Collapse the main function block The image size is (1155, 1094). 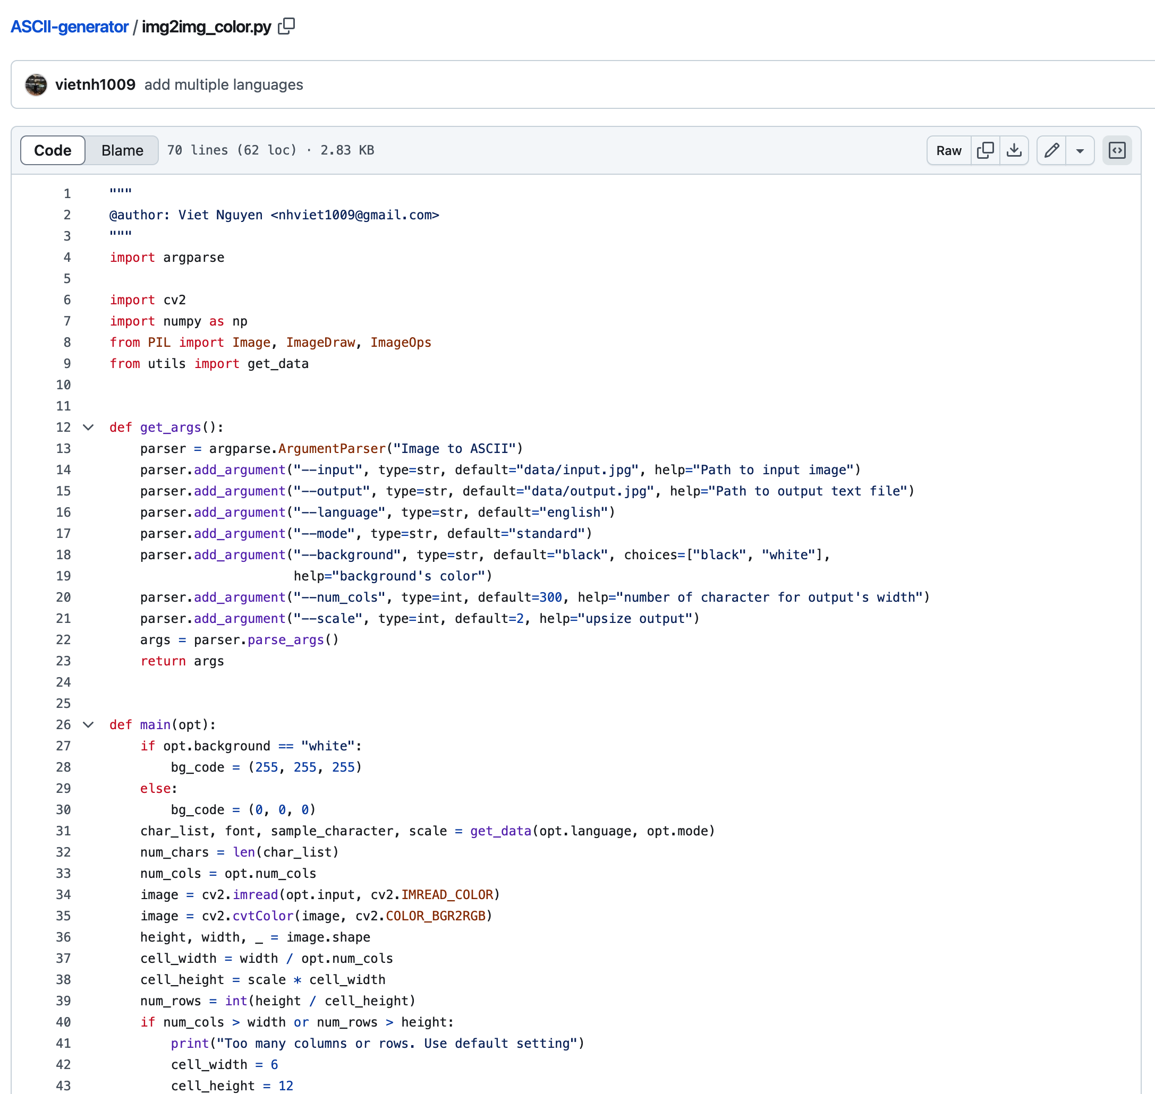click(x=89, y=725)
